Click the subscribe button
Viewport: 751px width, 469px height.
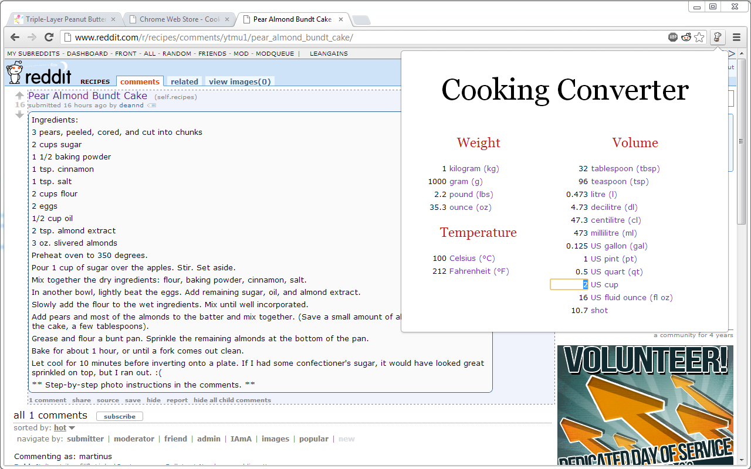120,416
